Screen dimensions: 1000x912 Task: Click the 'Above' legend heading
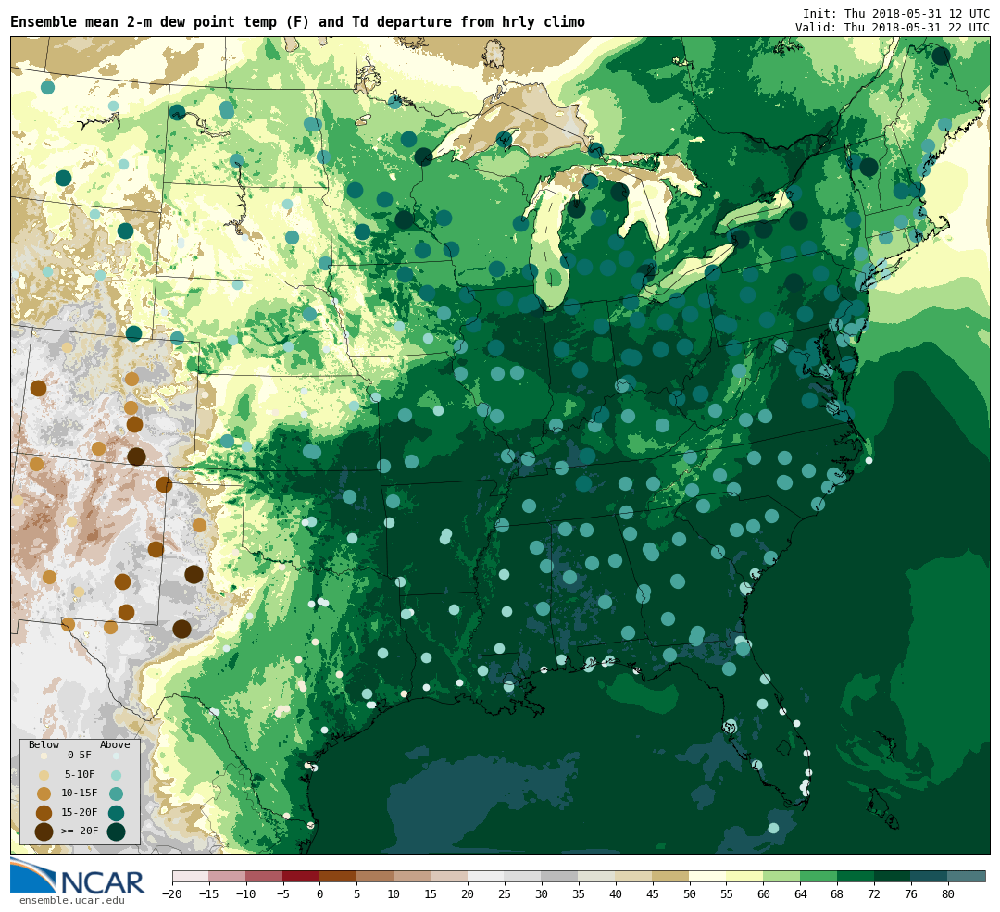click(x=115, y=744)
